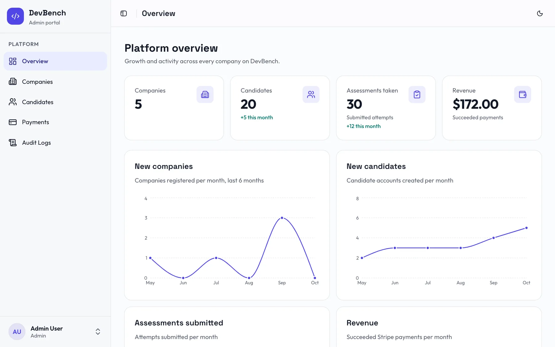Open the Overview menu item
Screen dimensions: 555x347
click(x=55, y=61)
